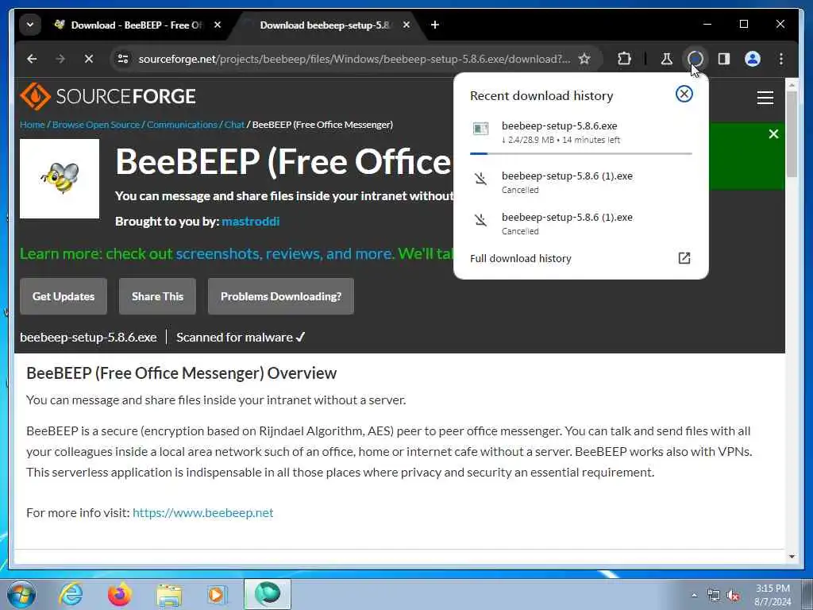Click the open-in-new-tab history icon
This screenshot has width=813, height=610.
(684, 258)
